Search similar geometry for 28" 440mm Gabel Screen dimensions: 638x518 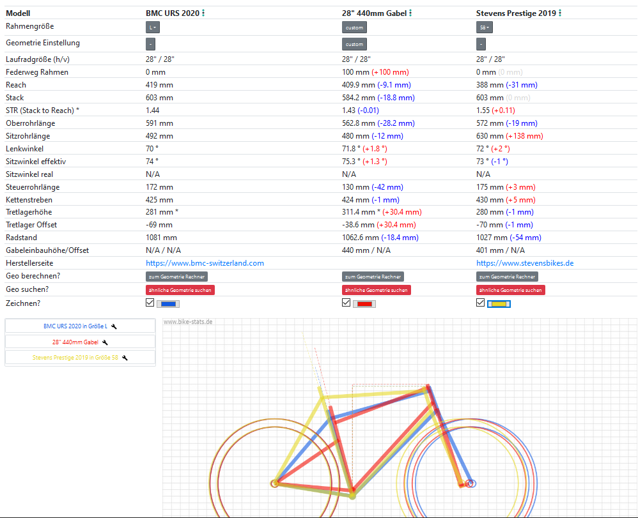(x=377, y=290)
